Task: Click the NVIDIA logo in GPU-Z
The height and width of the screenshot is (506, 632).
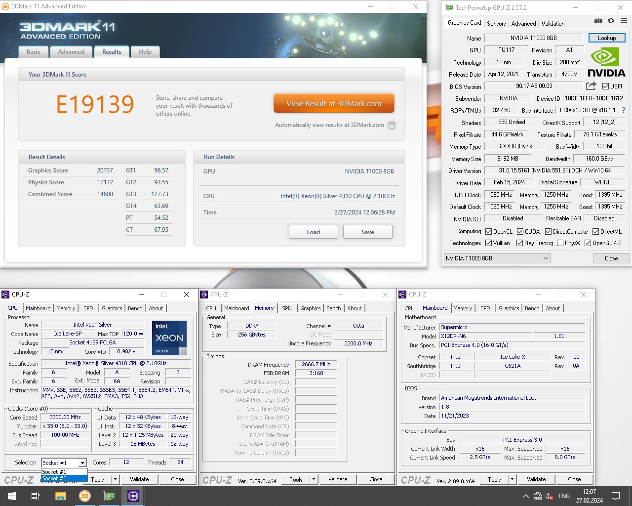Action: click(x=607, y=63)
